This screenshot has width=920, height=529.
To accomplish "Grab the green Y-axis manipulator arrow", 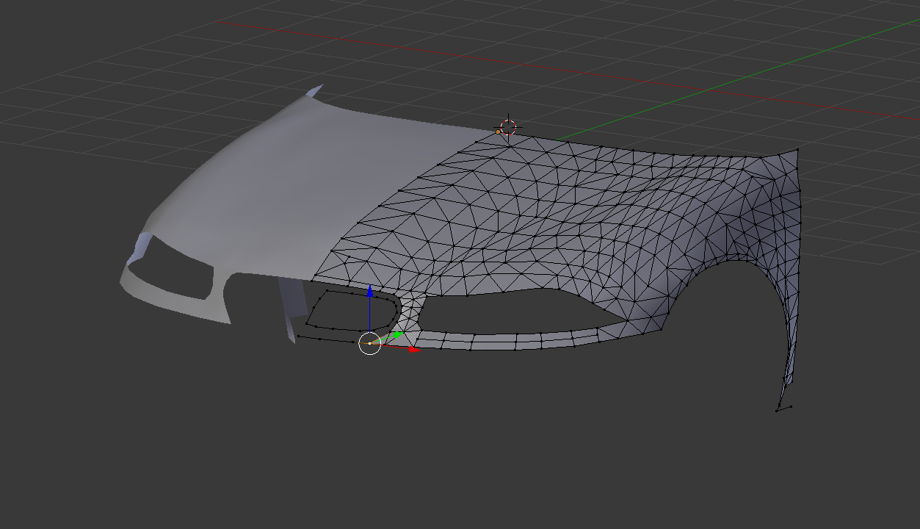I will (397, 335).
